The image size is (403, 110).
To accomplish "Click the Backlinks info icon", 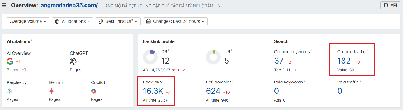I will 163,81.
